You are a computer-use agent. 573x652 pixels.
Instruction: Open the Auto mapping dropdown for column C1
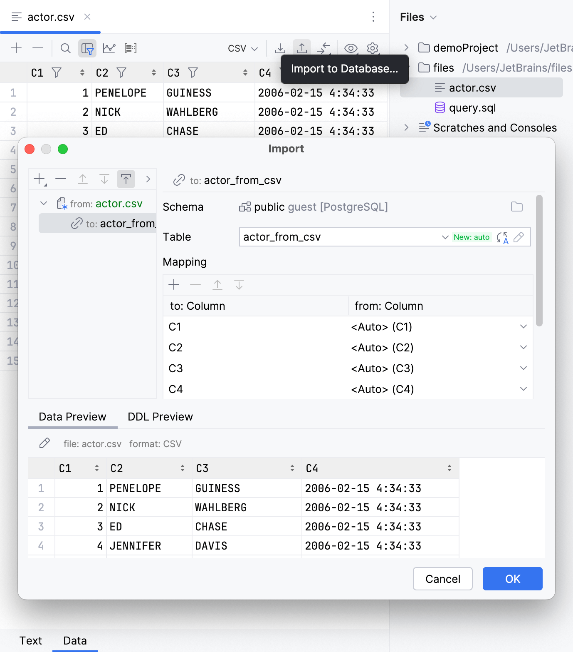point(523,326)
